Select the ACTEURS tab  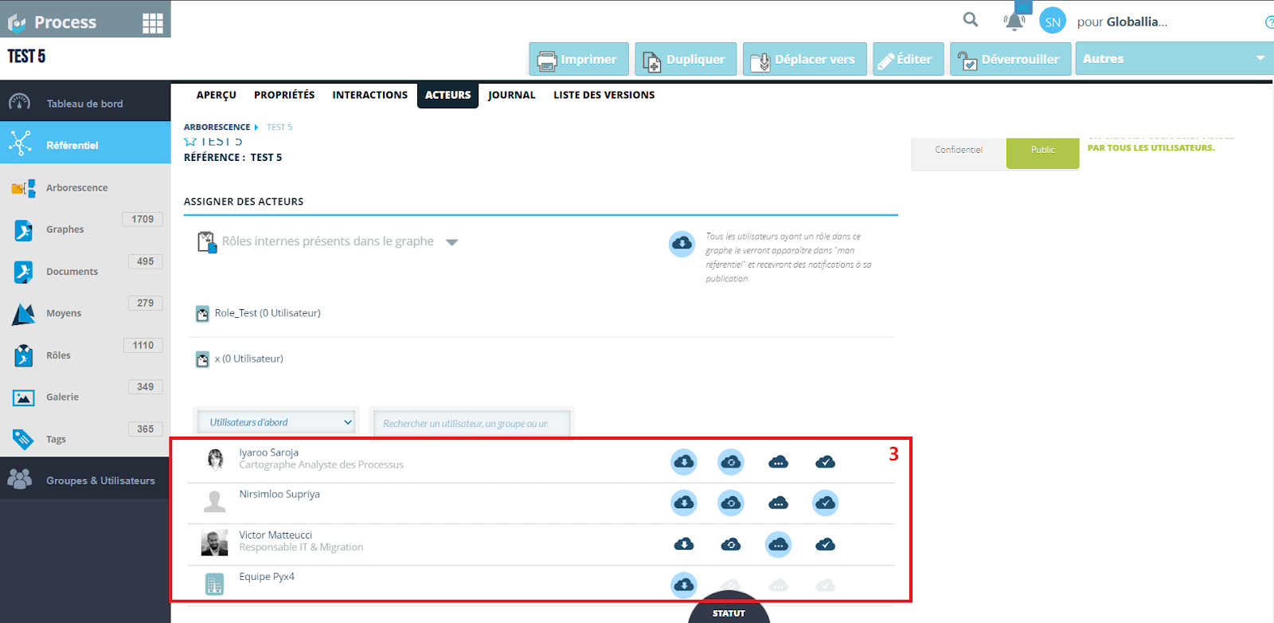pyautogui.click(x=448, y=95)
